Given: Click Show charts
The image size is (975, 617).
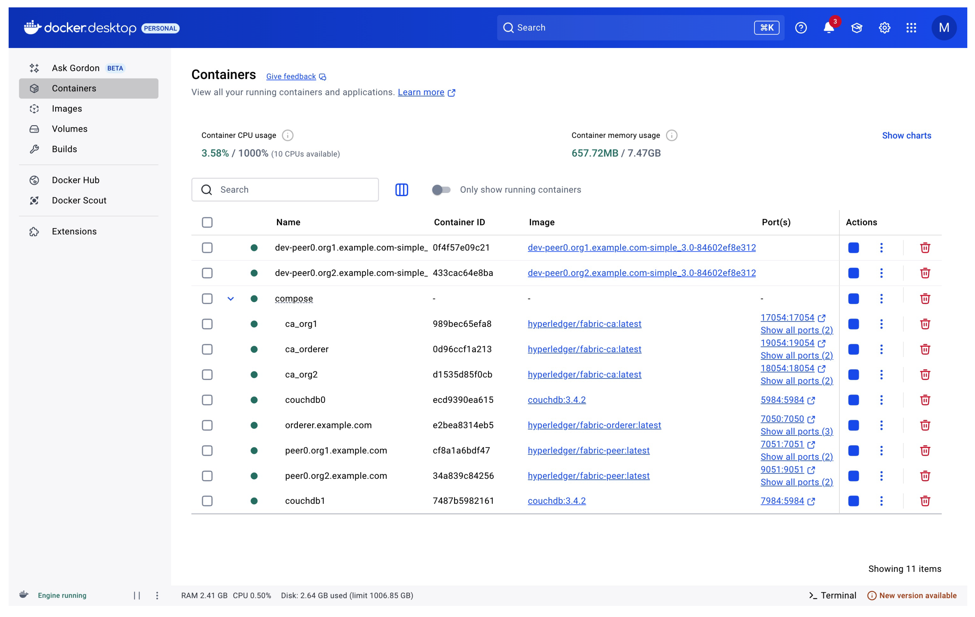Looking at the screenshot, I should coord(906,135).
